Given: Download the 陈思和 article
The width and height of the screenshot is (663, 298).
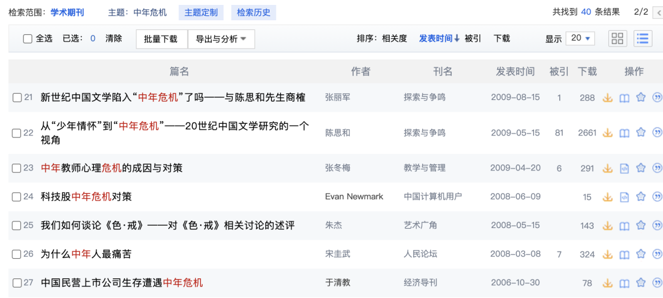Looking at the screenshot, I should point(608,133).
